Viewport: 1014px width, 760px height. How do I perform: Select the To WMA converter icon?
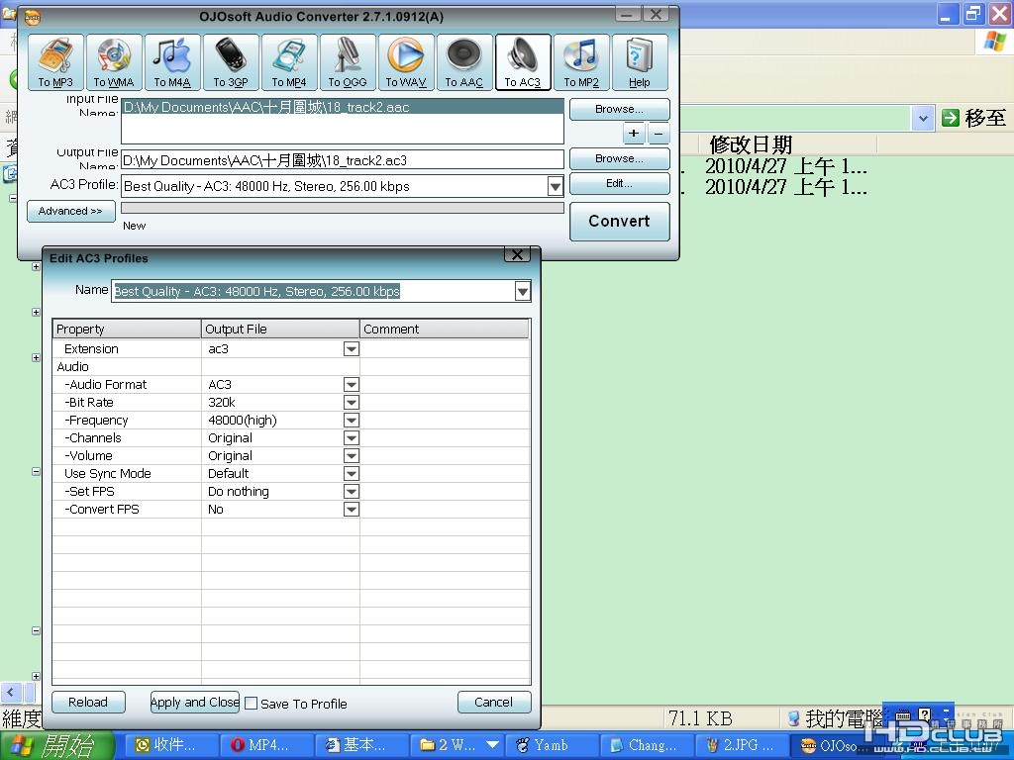[x=114, y=62]
